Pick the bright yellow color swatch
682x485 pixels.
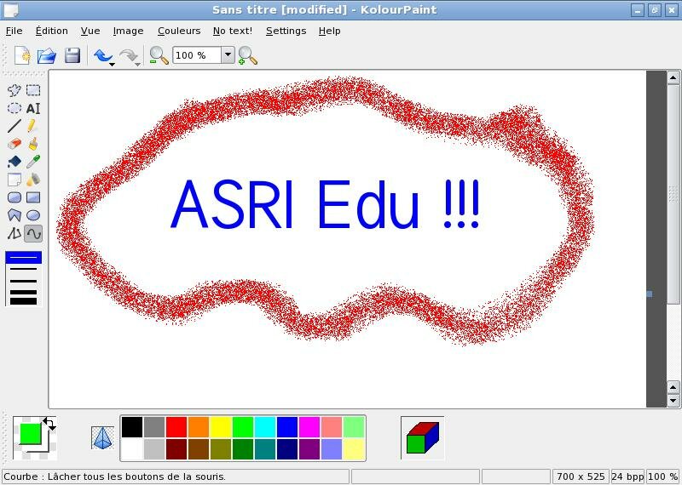point(221,427)
